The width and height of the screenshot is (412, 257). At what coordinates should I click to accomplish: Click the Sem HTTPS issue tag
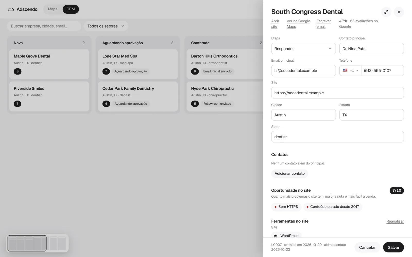click(x=286, y=207)
